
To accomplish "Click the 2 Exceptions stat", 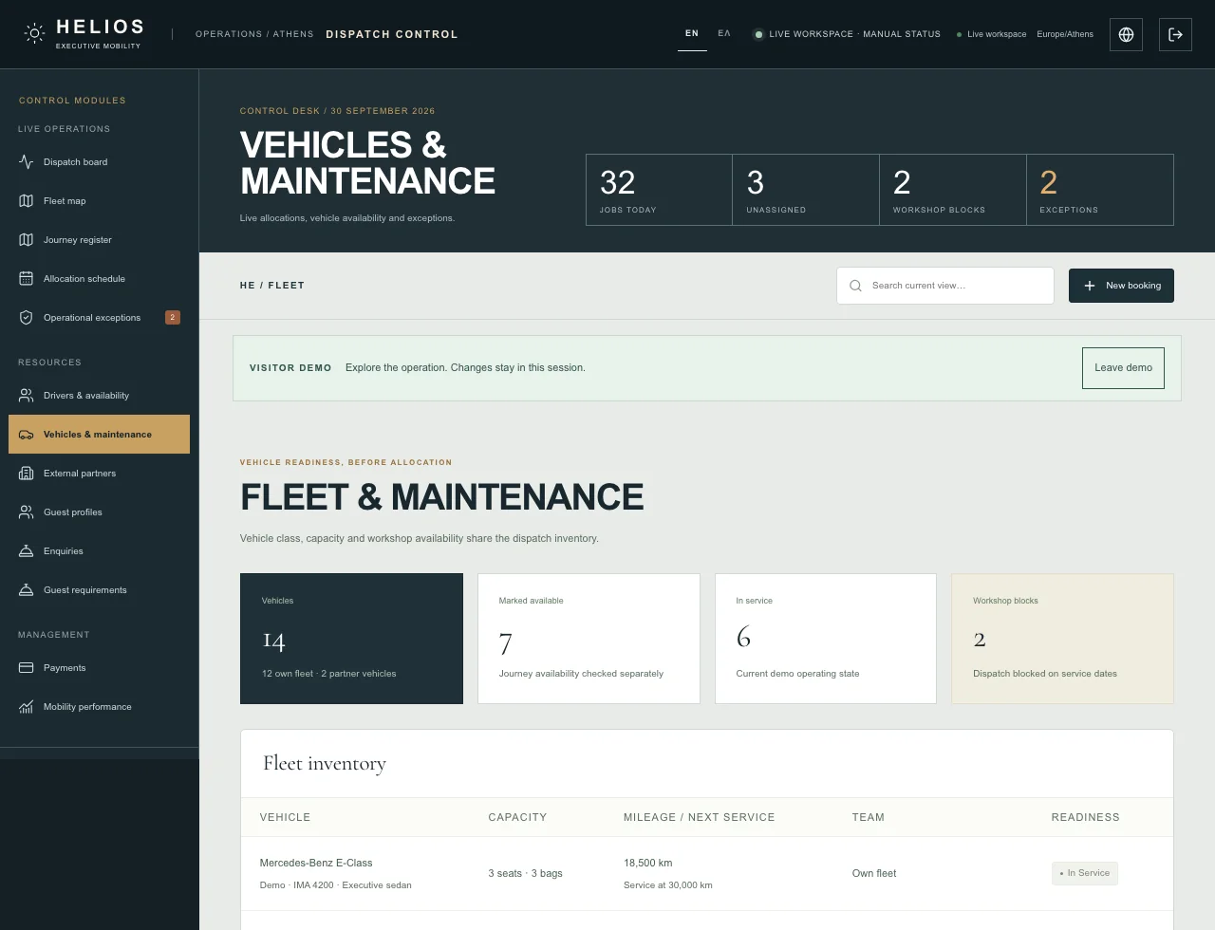I will point(1100,190).
